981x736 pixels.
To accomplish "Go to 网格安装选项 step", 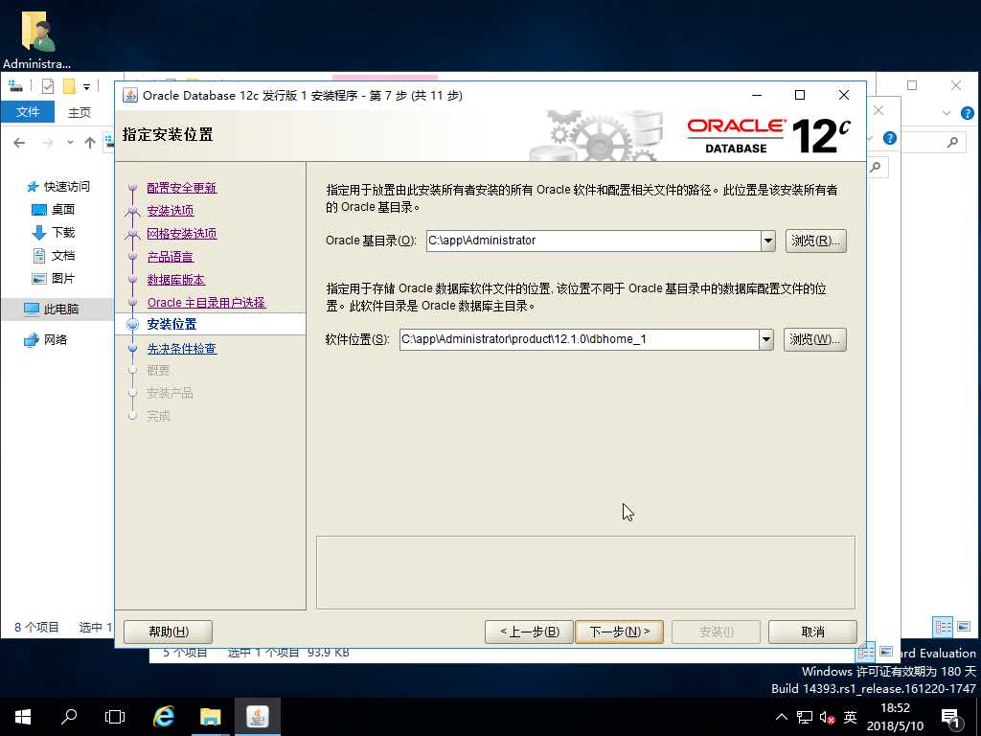I will (x=181, y=234).
